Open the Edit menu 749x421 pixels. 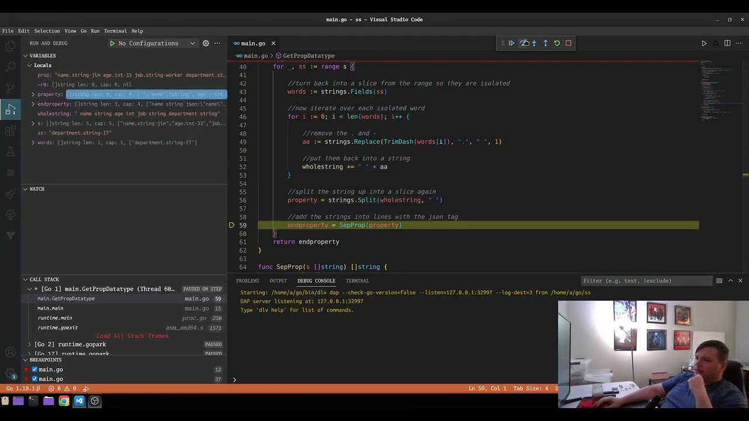coord(23,31)
